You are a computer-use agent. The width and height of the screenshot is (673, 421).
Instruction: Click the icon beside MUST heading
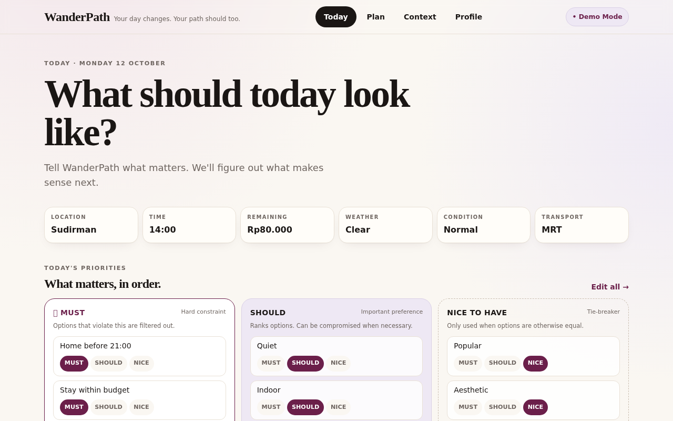tap(55, 313)
